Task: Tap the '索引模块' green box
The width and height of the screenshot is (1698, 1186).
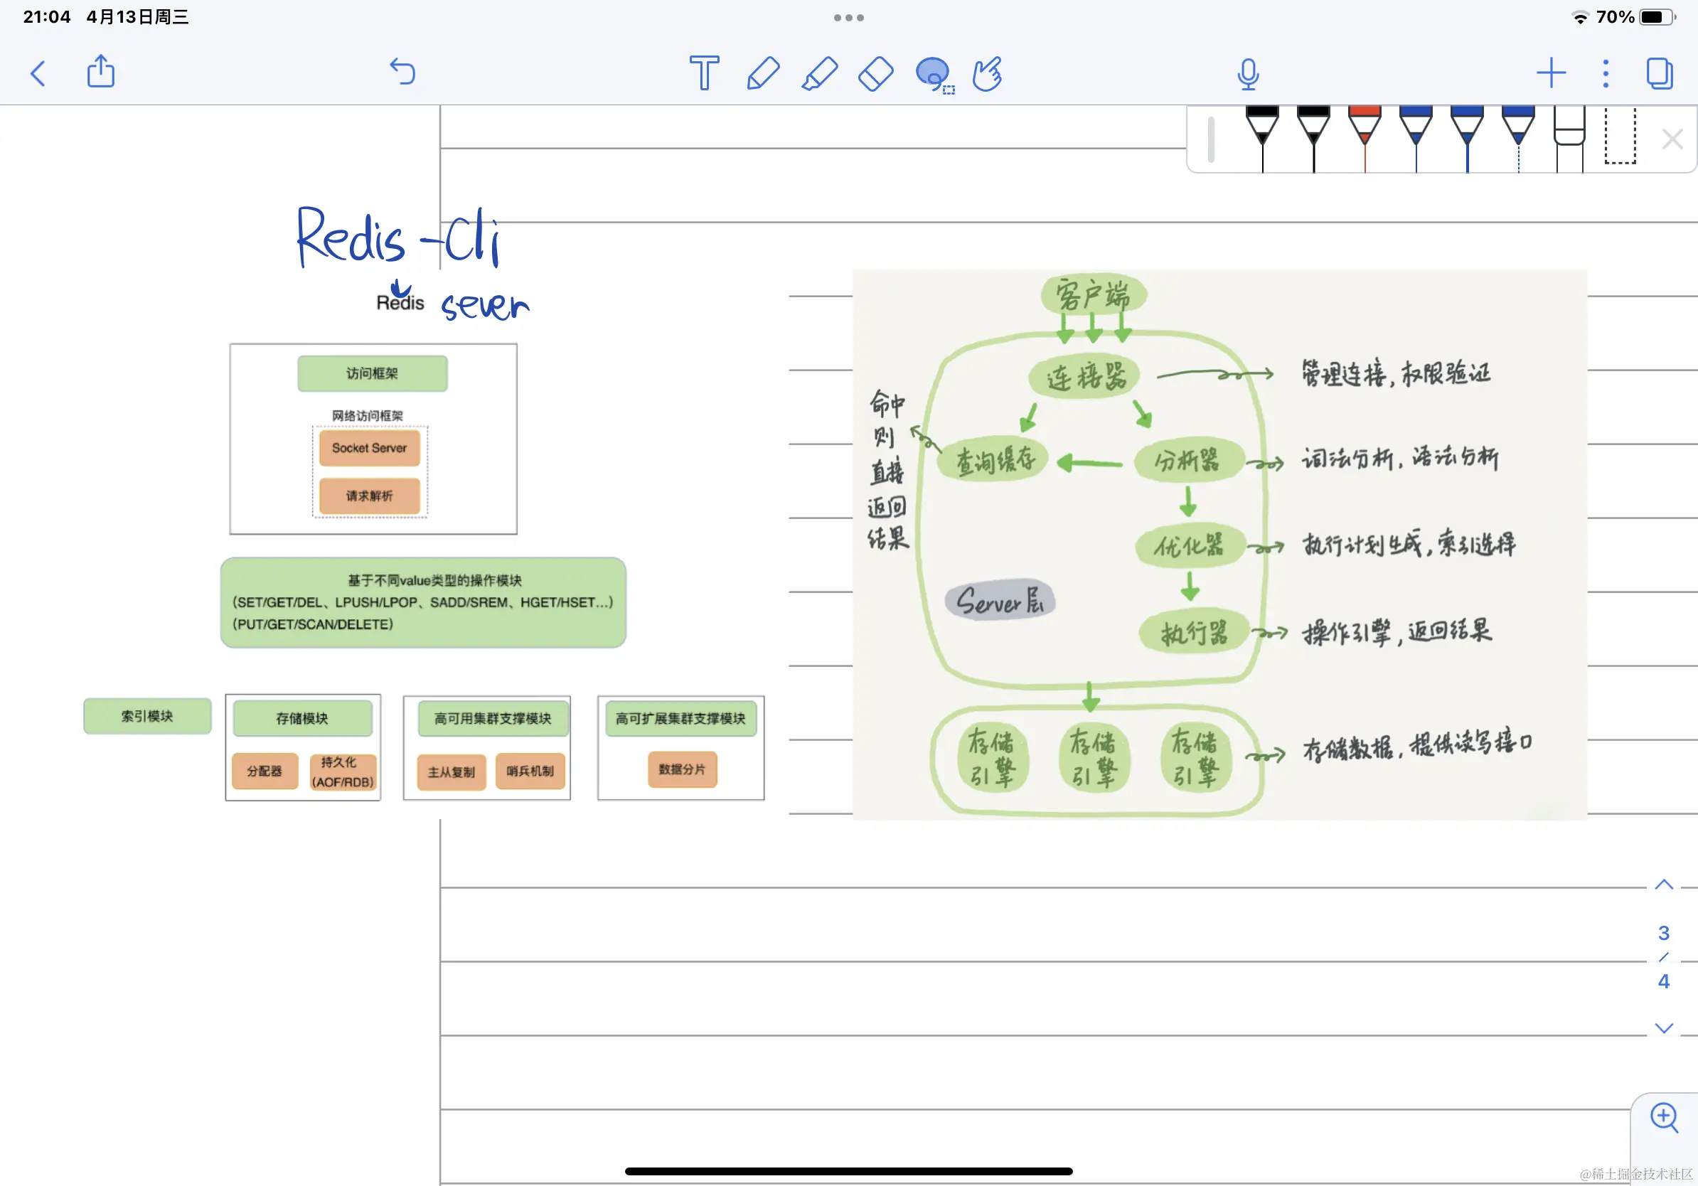Action: 147,716
